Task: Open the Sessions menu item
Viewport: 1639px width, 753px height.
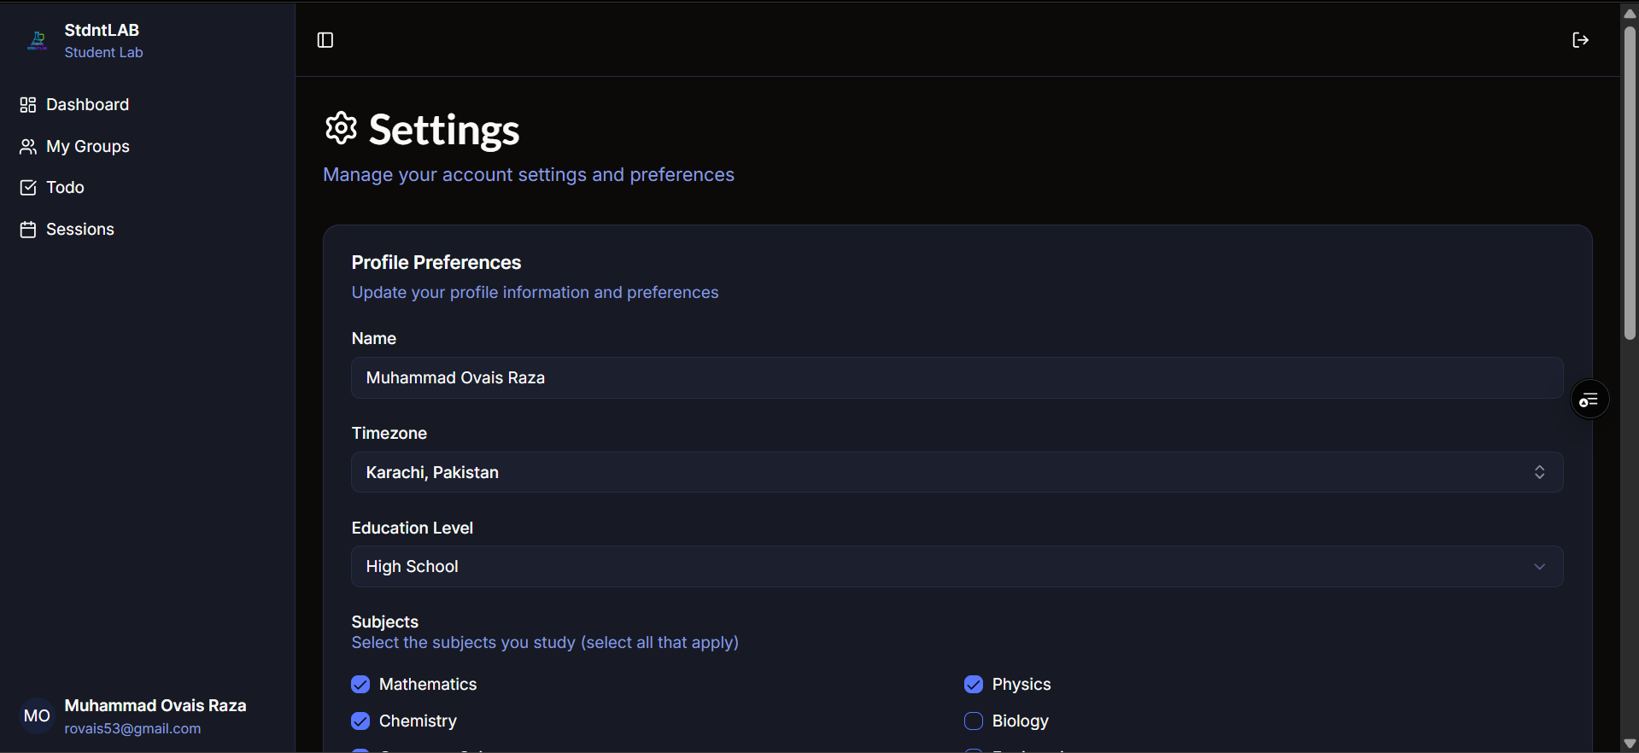Action: [79, 230]
